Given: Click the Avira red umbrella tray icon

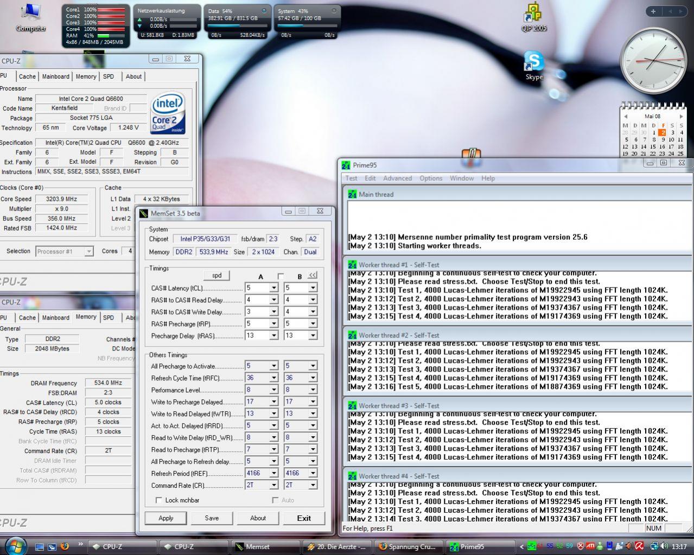Looking at the screenshot, I should pyautogui.click(x=639, y=546).
